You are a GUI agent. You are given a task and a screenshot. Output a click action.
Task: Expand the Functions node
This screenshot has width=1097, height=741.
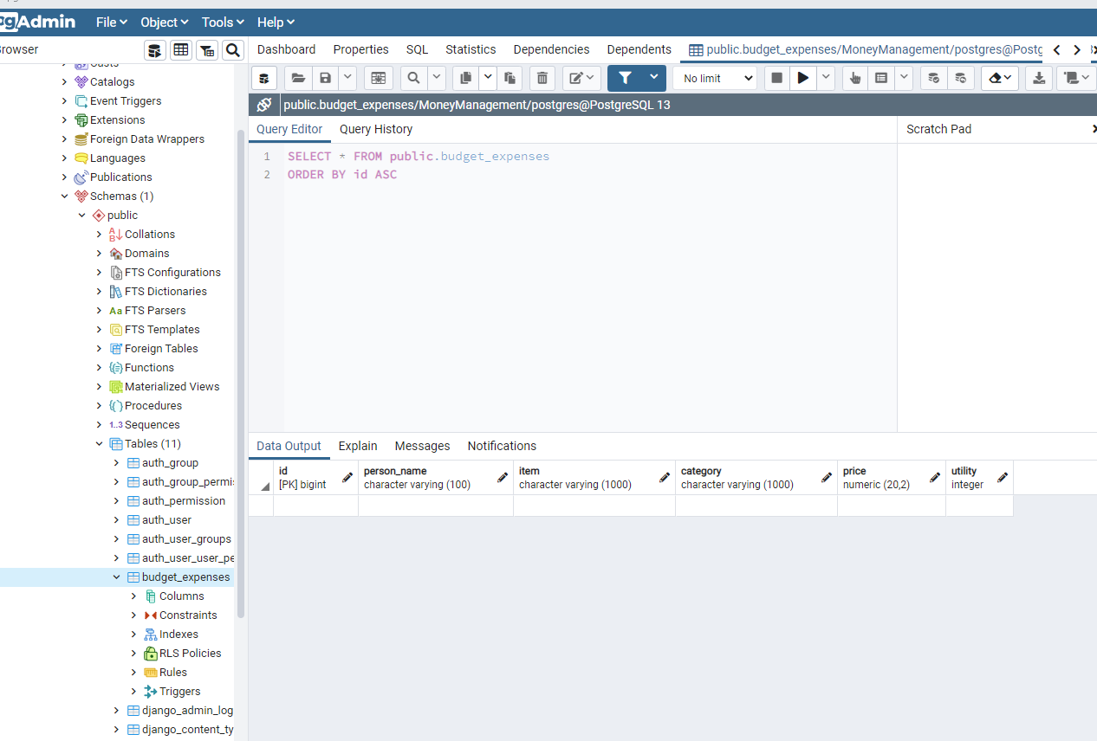[x=99, y=368]
